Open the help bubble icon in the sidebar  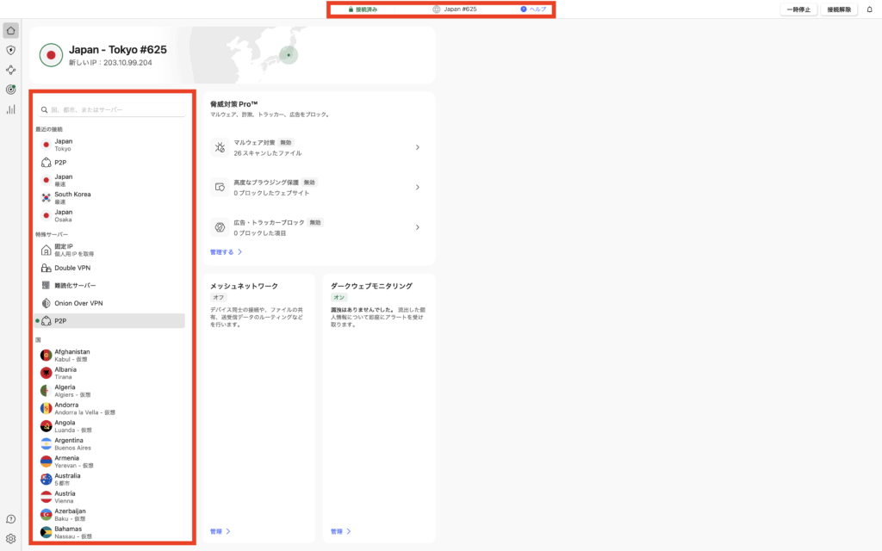point(10,519)
